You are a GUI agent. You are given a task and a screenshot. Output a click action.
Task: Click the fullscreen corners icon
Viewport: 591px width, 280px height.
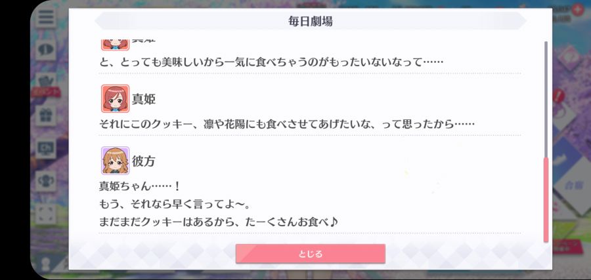pos(46,213)
